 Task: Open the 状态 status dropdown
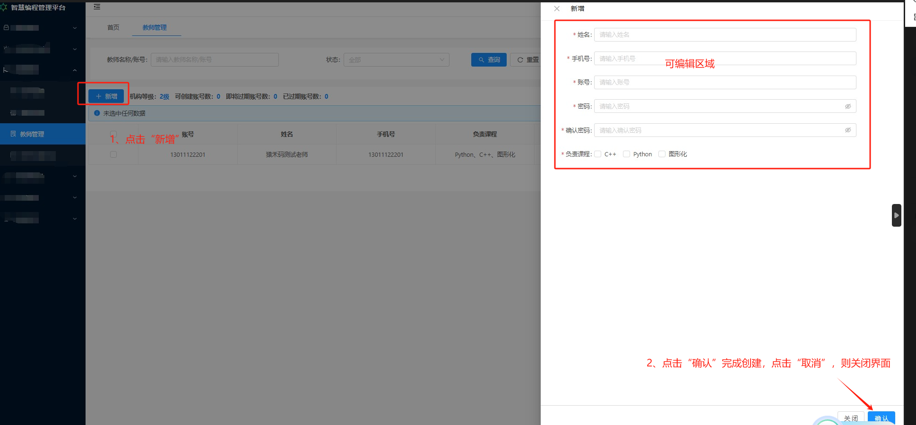[396, 60]
